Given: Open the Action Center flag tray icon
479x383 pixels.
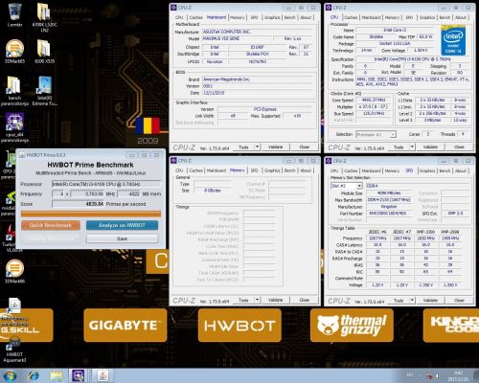Looking at the screenshot, I should [429, 375].
